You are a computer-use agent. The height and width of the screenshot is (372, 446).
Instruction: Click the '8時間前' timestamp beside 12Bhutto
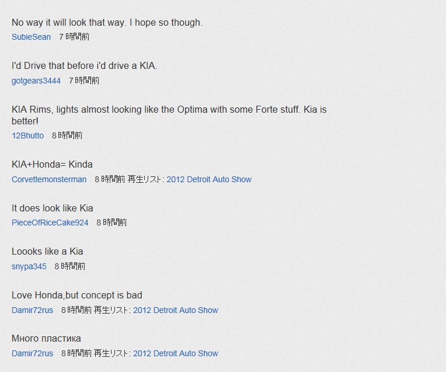(x=67, y=135)
